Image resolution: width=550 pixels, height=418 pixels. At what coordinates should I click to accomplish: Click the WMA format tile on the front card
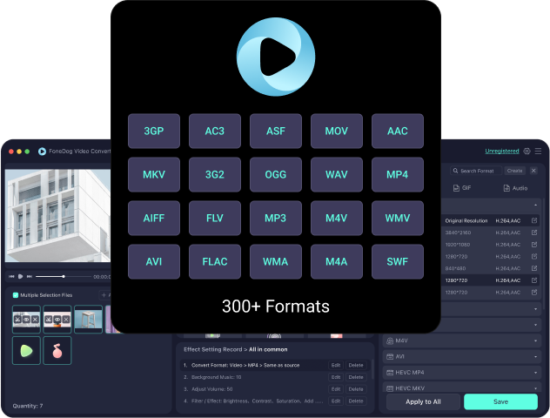click(276, 261)
